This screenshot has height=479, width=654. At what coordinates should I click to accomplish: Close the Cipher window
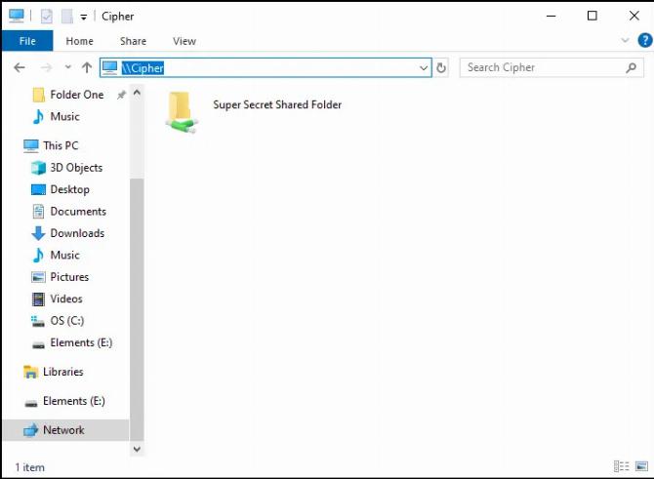pyautogui.click(x=634, y=16)
